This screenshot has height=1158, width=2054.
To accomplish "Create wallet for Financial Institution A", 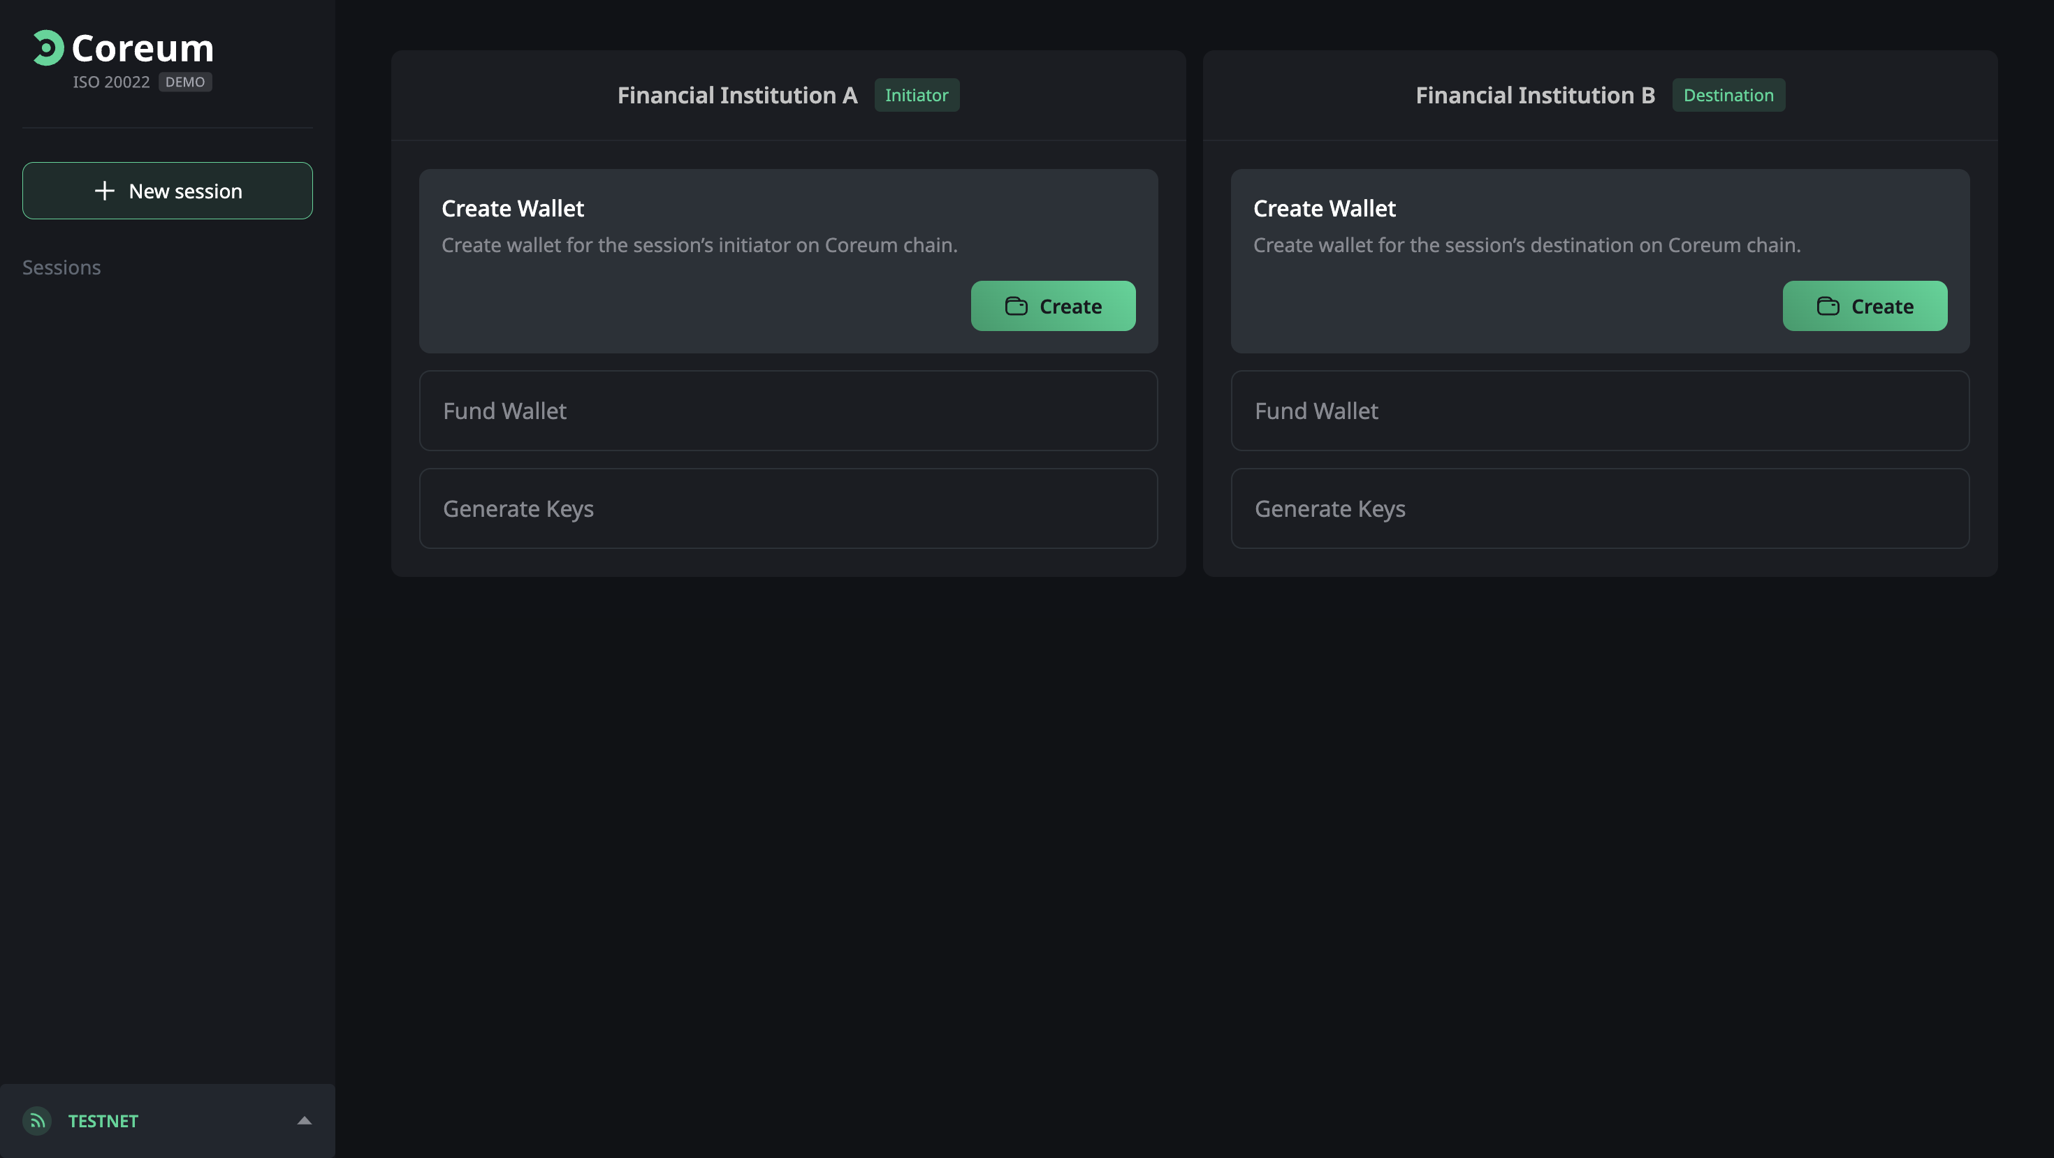I will [x=1053, y=306].
